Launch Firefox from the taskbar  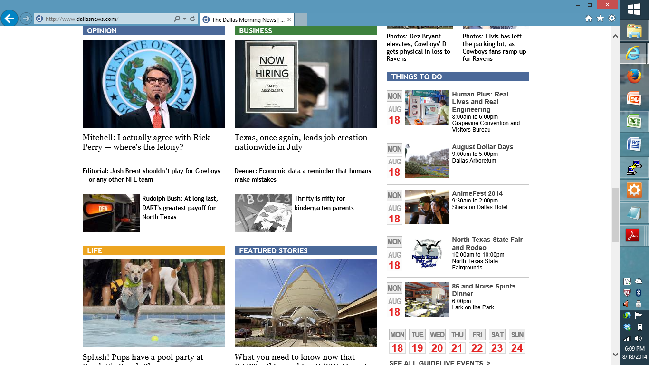click(634, 76)
